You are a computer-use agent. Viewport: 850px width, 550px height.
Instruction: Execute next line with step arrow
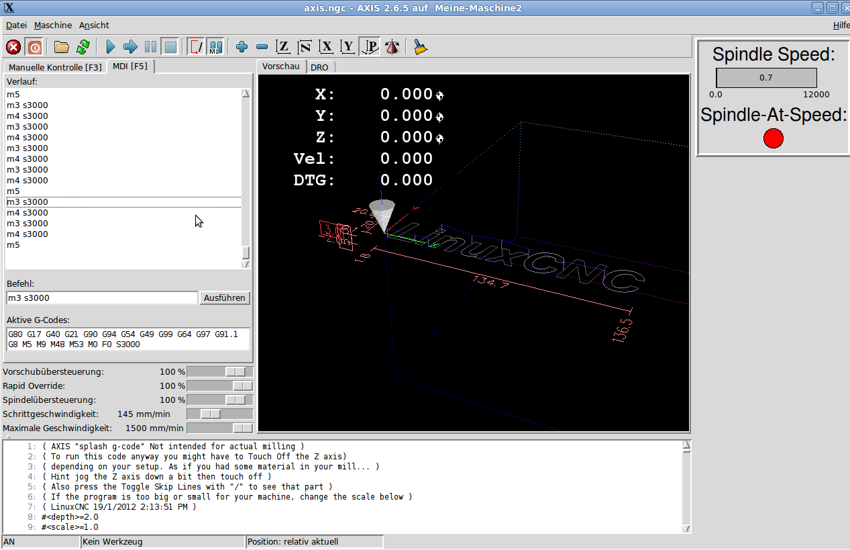point(131,47)
